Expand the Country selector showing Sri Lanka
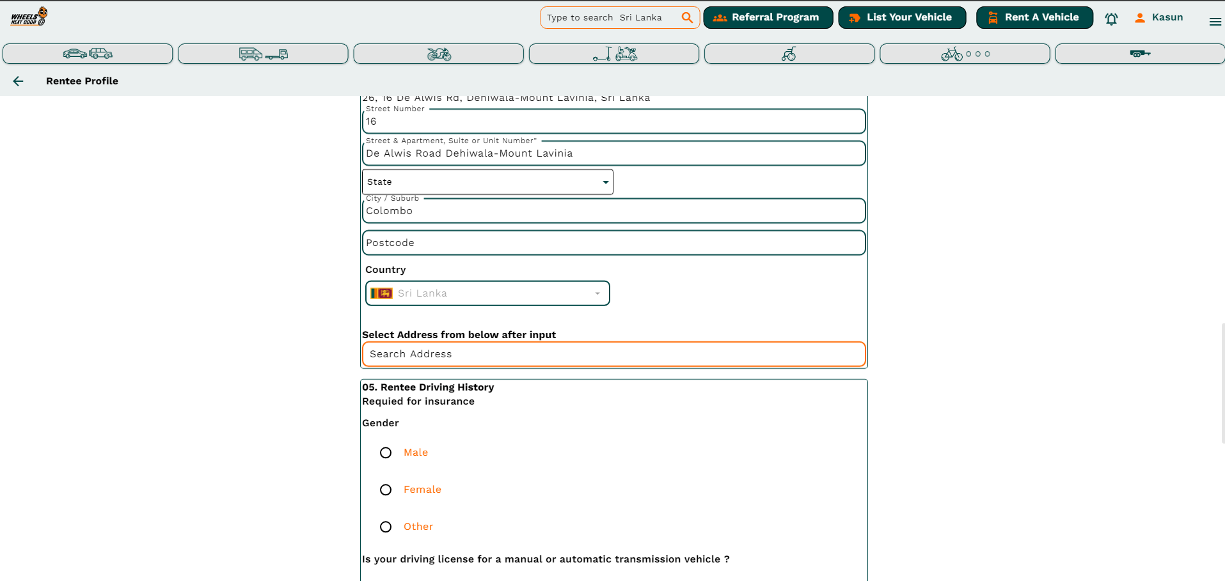Screen dimensions: 1225x581 click(x=487, y=293)
